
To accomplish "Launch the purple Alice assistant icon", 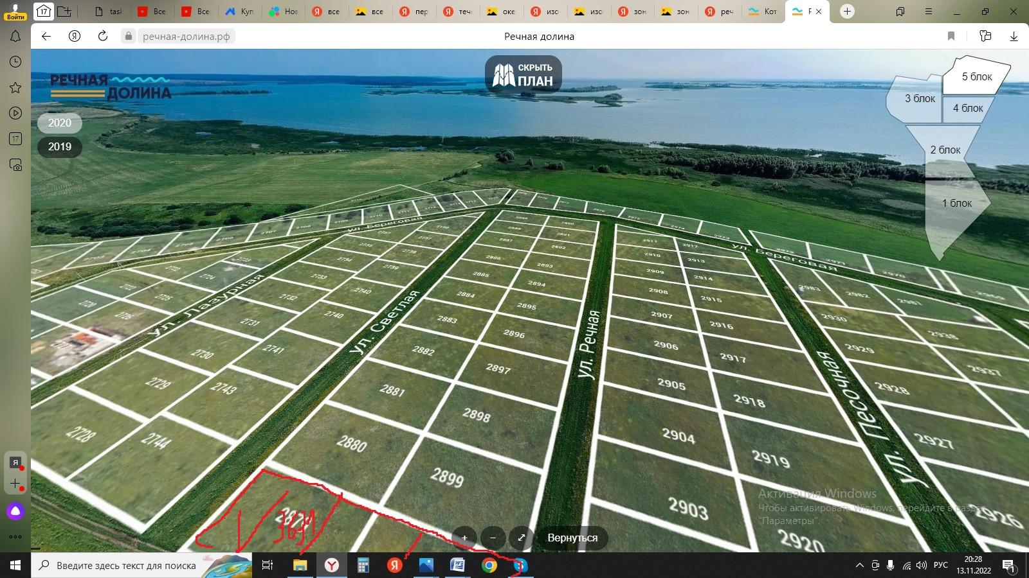I will tap(15, 511).
